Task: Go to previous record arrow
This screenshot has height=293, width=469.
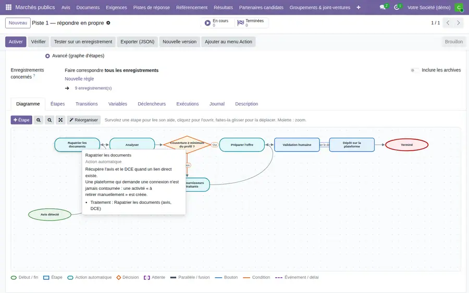Action: (448, 23)
